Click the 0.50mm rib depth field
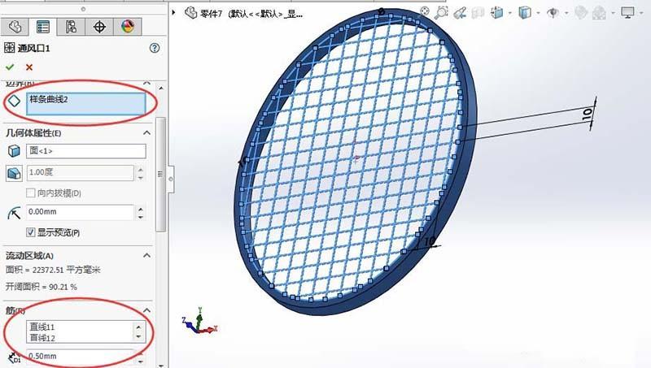 click(80, 357)
